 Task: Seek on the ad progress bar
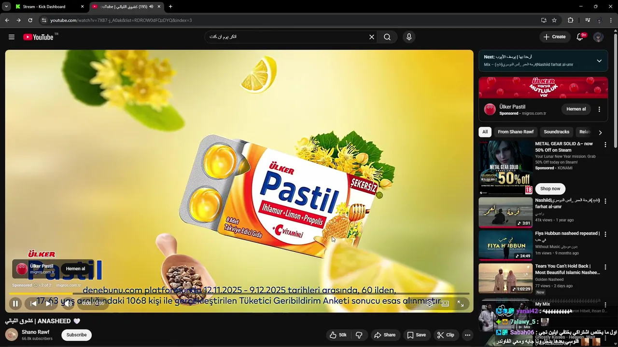(239, 294)
